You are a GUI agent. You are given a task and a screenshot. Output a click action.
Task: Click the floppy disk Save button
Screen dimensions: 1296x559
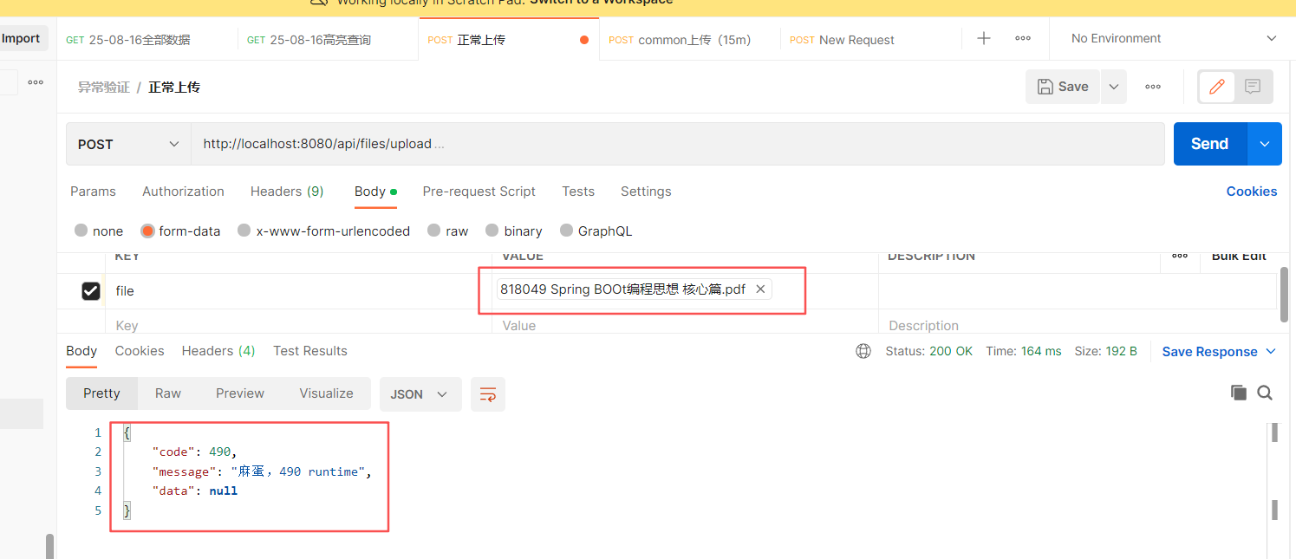point(1063,87)
